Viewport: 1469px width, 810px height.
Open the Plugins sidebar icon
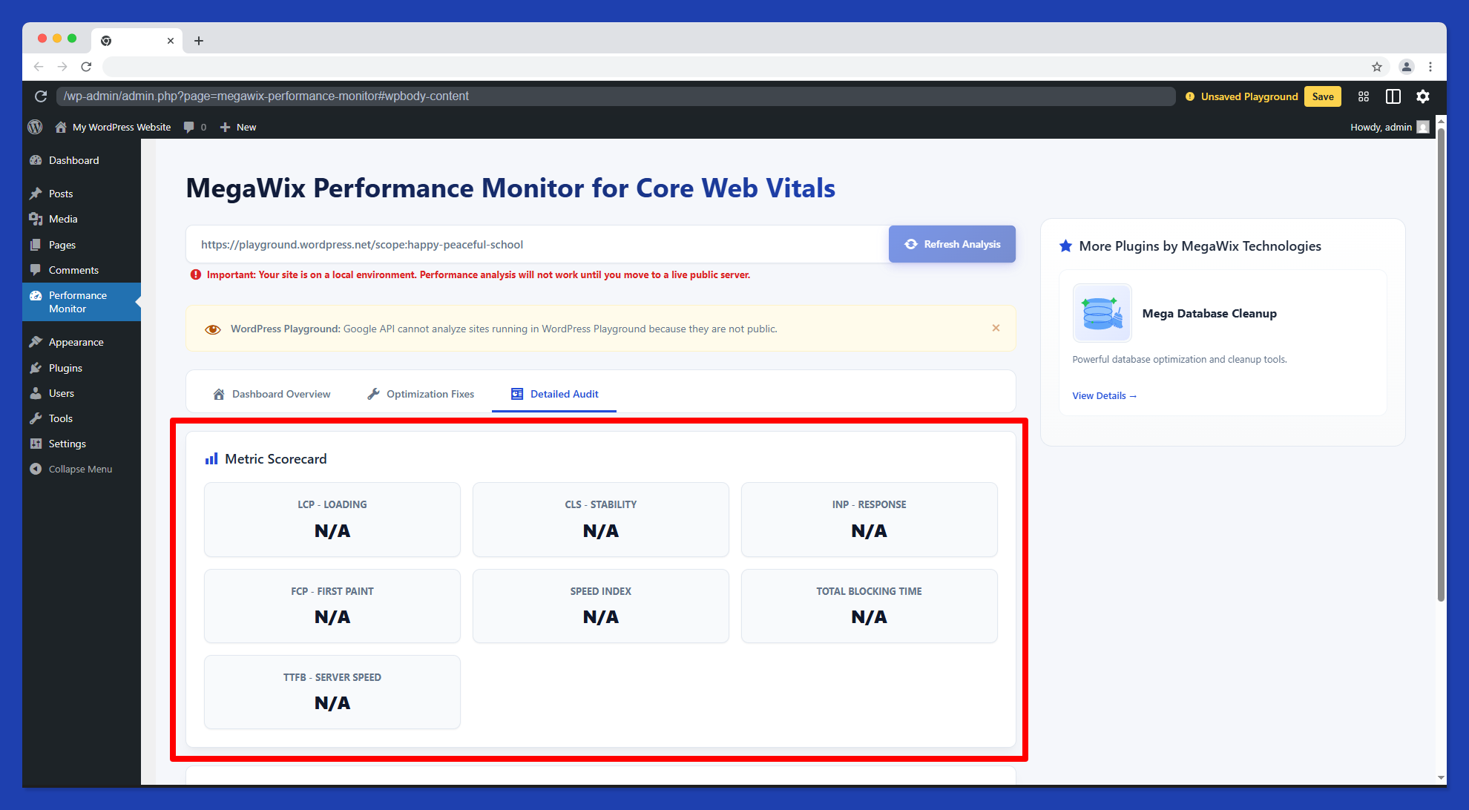point(36,368)
